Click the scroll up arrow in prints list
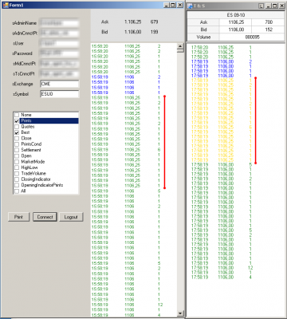 [180, 46]
